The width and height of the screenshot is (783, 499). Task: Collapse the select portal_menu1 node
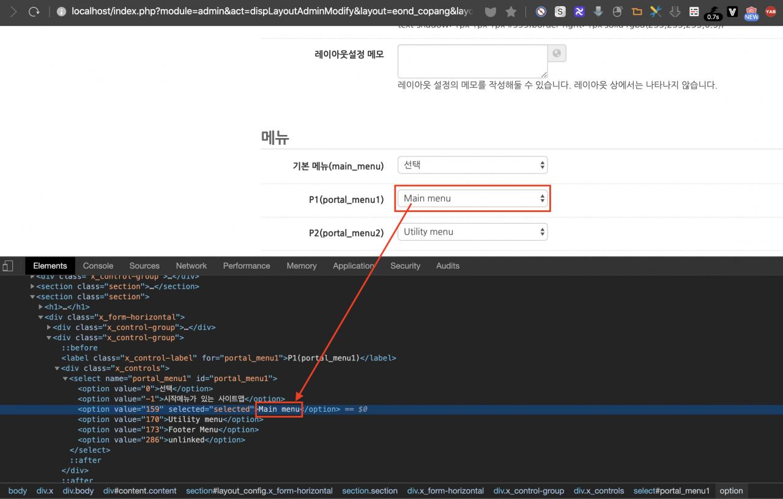(65, 379)
